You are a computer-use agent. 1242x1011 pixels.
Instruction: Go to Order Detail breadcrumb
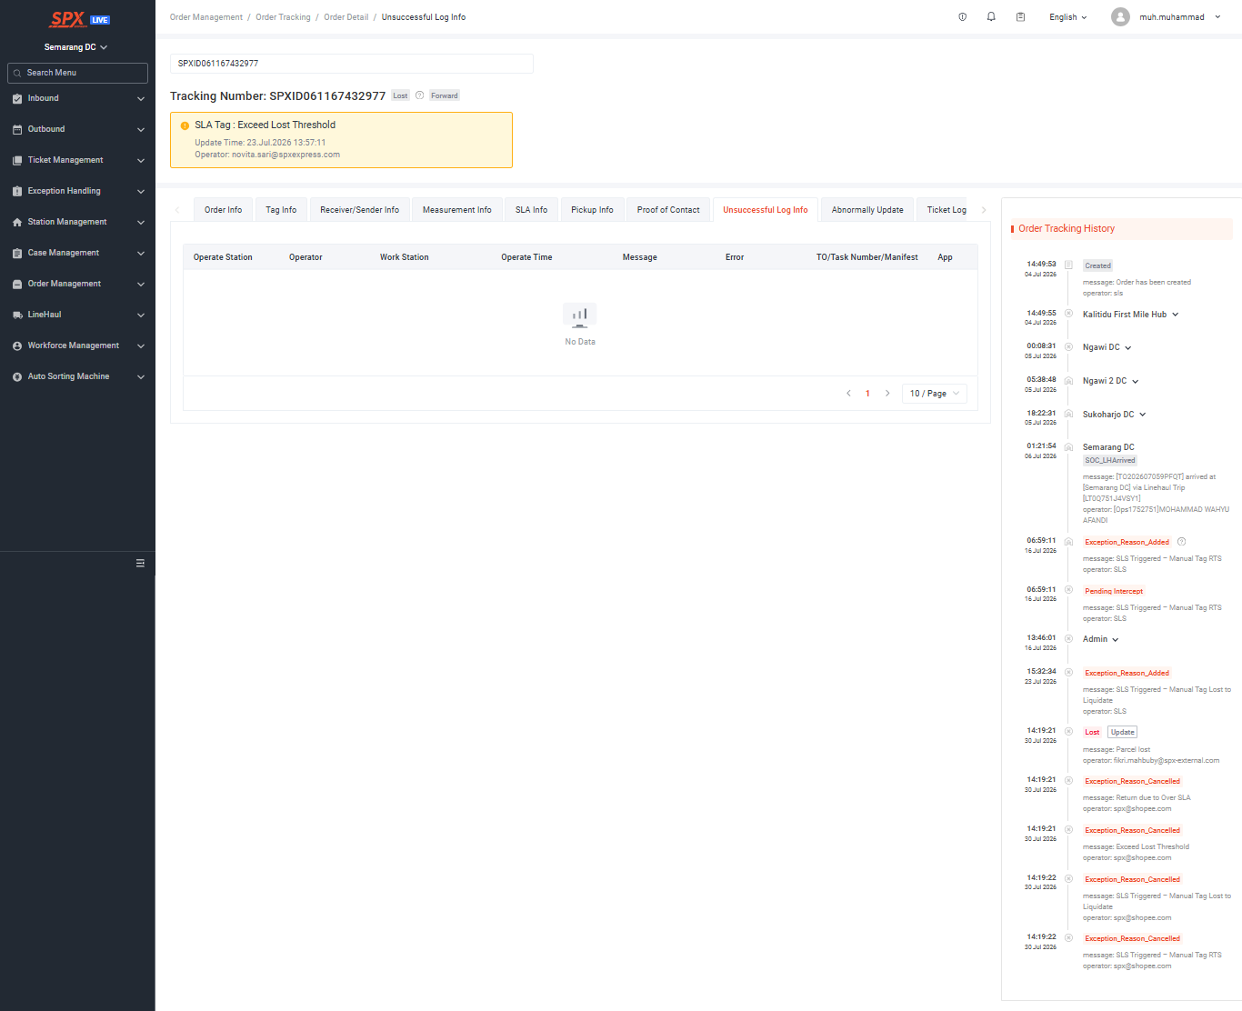pos(346,17)
